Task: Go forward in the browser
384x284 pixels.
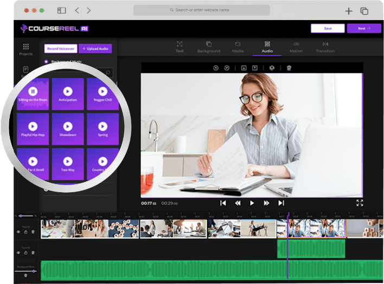Action: coord(88,10)
